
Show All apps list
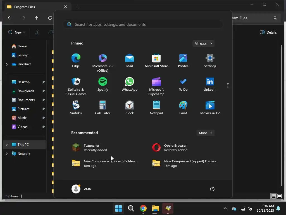pyautogui.click(x=203, y=43)
